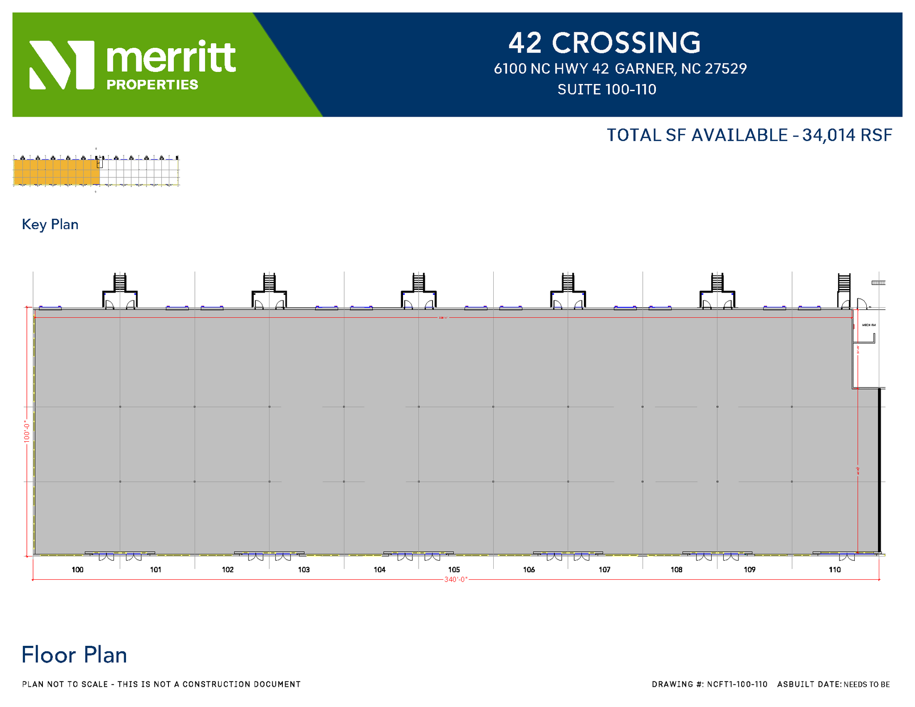Image resolution: width=915 pixels, height=707 pixels.
Task: Click suite label 101
Action: pyautogui.click(x=155, y=569)
